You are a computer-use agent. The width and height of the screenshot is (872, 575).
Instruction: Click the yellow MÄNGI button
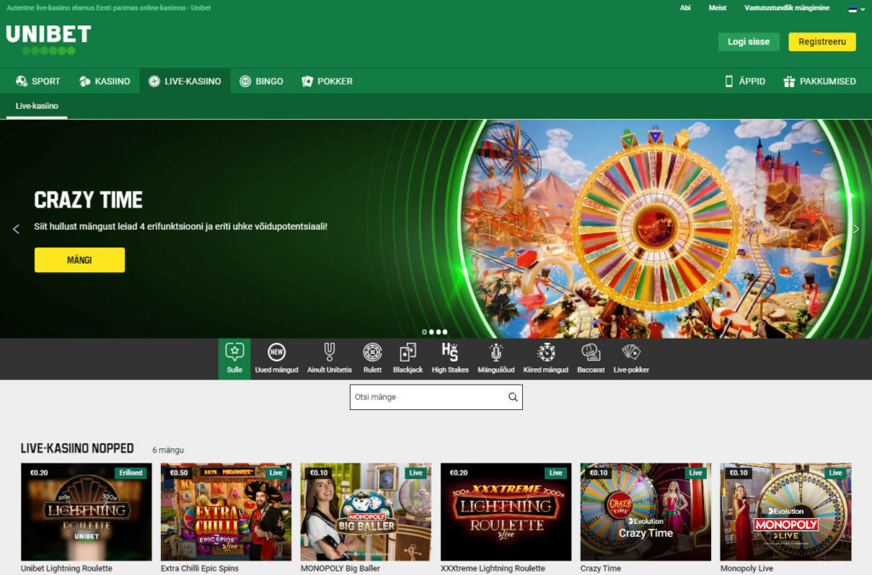(x=79, y=260)
